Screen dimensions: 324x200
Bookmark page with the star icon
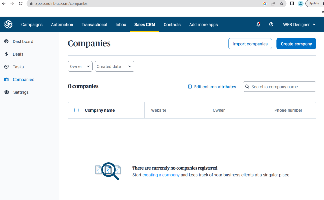click(x=281, y=3)
